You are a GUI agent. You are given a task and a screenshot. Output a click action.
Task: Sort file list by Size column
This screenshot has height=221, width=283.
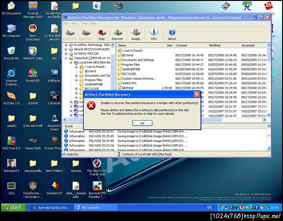pos(165,45)
